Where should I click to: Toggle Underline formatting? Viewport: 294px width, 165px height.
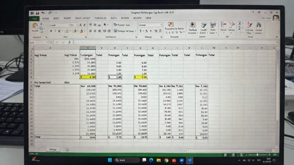tap(59, 31)
